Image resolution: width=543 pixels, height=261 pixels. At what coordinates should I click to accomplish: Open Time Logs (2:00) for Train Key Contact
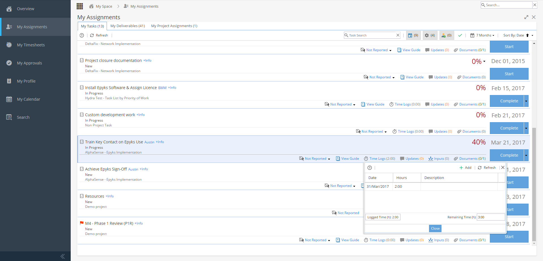coord(380,159)
